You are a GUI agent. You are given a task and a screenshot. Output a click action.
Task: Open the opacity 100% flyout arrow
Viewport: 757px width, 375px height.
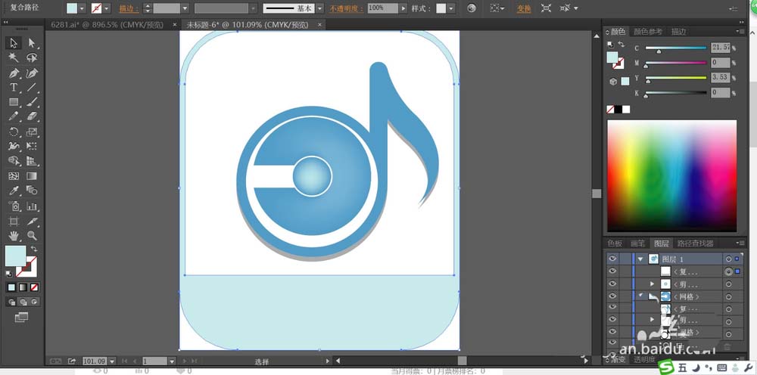[403, 8]
